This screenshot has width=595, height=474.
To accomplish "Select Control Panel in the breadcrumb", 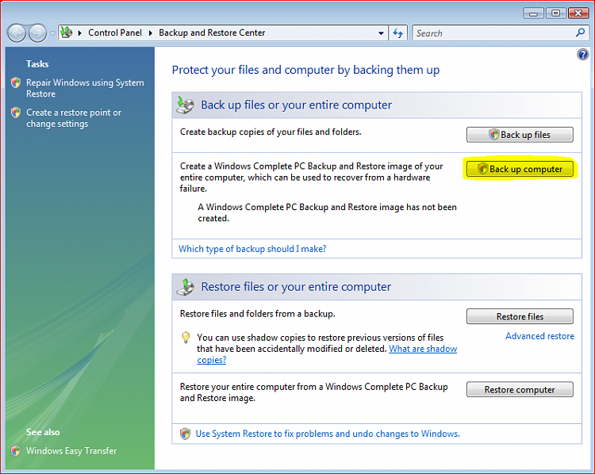I will coord(115,33).
